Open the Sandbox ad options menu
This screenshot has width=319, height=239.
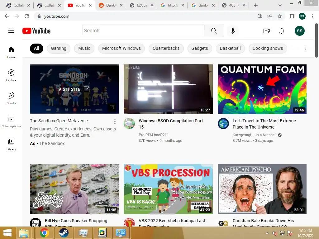coord(115,122)
